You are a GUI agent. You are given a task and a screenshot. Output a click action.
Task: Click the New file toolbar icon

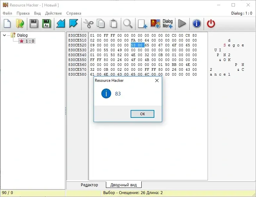(7, 24)
